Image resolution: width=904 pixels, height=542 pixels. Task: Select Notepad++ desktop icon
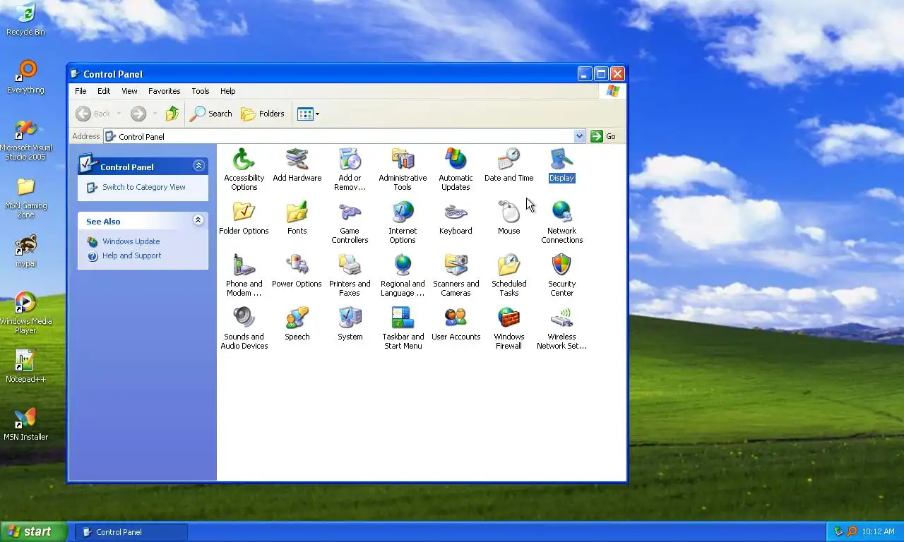25,366
